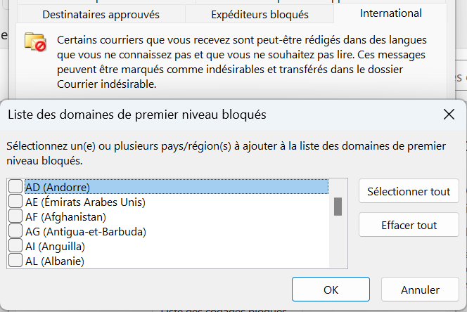Screen dimensions: 467x312
Task: Tick the AL (Albanie) checkbox
Action: point(15,261)
